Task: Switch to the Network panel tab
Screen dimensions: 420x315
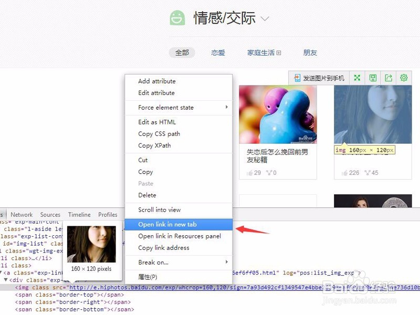Action: [22, 214]
